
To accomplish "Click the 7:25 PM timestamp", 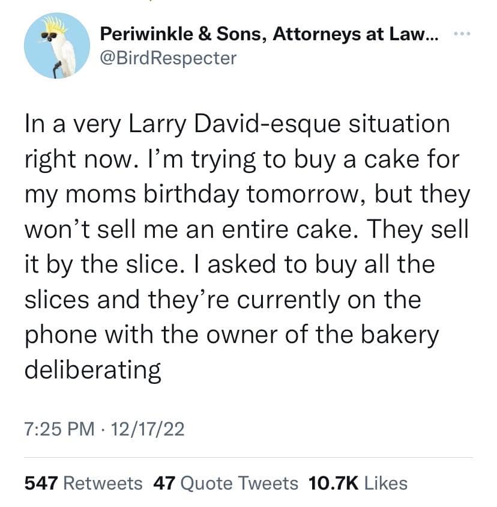I will (59, 429).
